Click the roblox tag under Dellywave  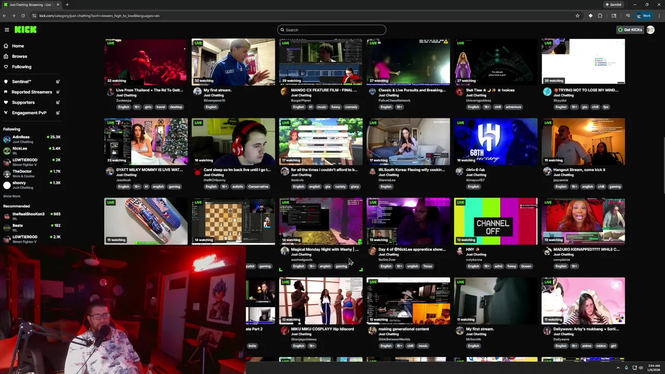[601, 346]
